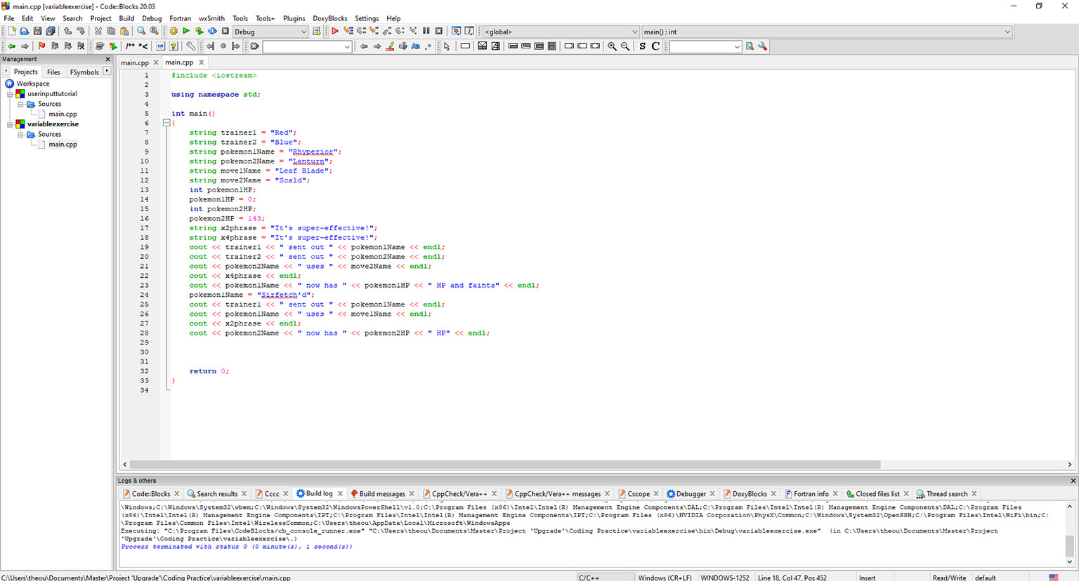Run the program with green arrow
Screen dimensions: 1079x581
pos(186,32)
